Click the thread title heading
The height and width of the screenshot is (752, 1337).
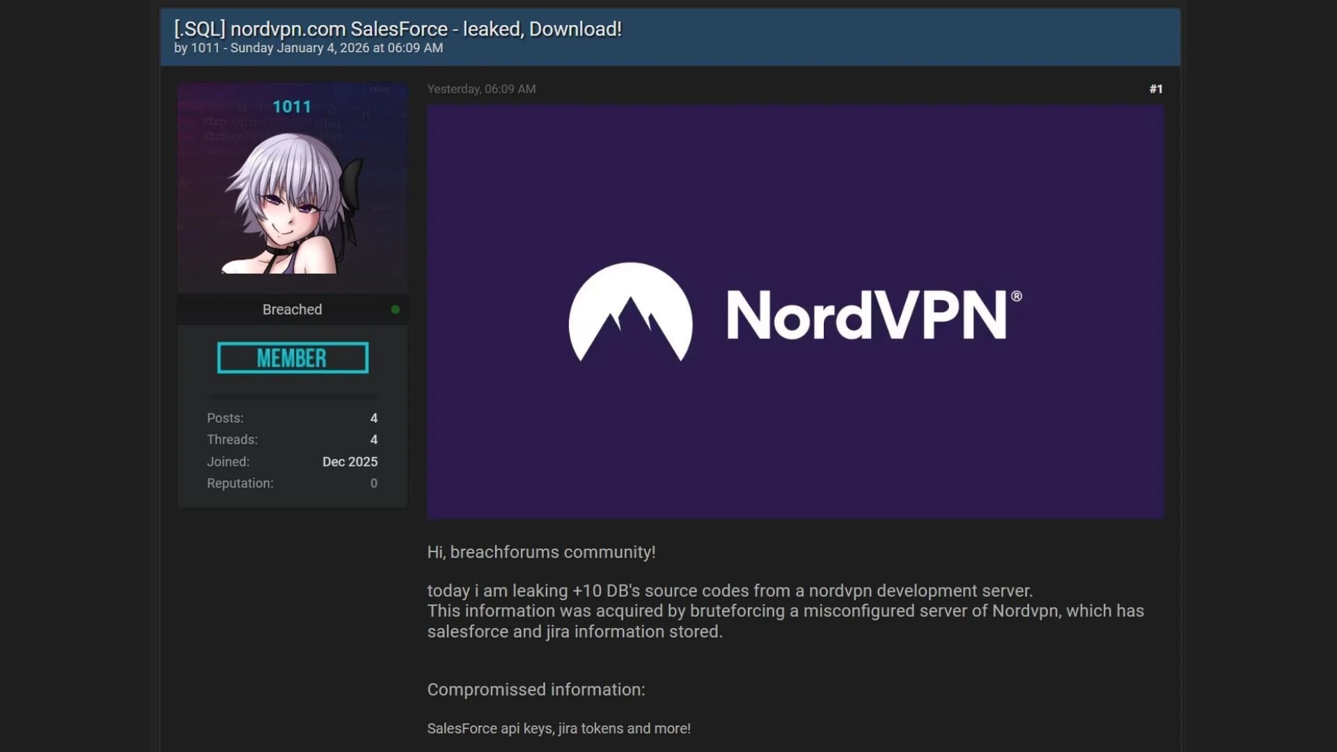[x=398, y=29]
